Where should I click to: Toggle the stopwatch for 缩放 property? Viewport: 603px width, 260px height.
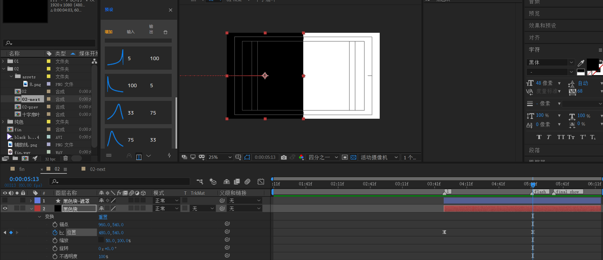(55, 240)
